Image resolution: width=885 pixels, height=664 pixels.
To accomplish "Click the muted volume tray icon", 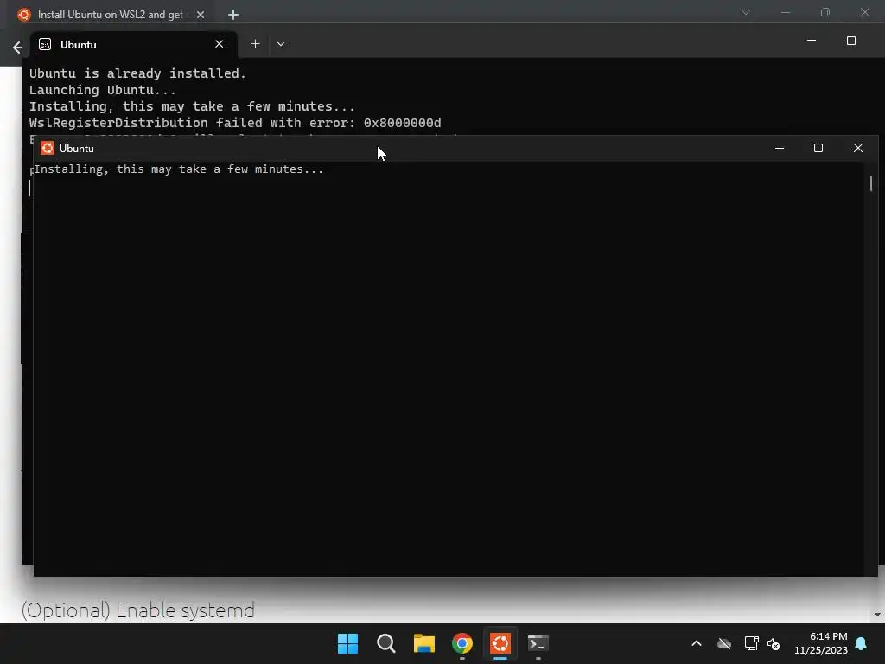I will click(x=774, y=643).
